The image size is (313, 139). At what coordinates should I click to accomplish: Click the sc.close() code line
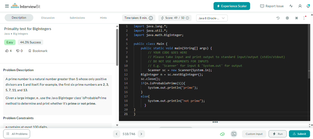(151, 79)
